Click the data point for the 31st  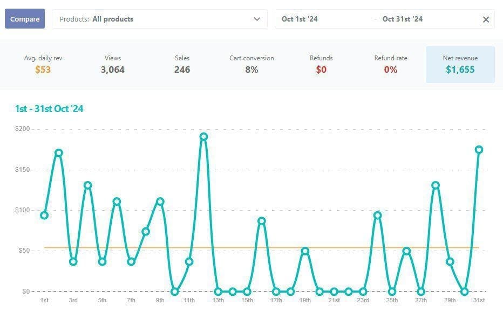tap(479, 150)
